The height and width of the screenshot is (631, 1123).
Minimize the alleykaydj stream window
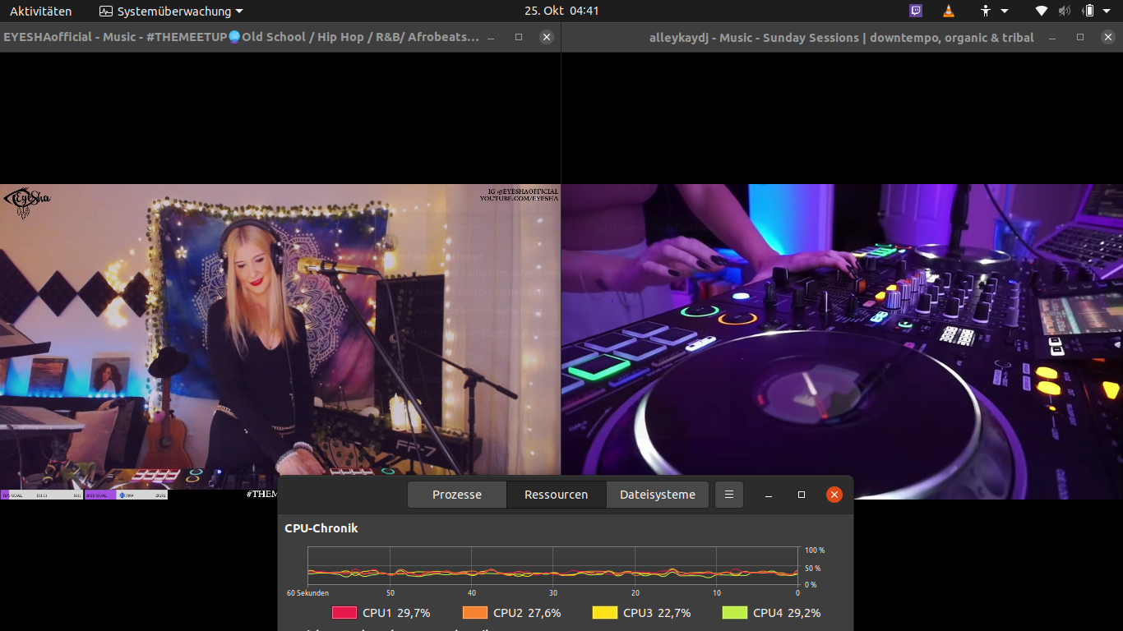point(1053,37)
